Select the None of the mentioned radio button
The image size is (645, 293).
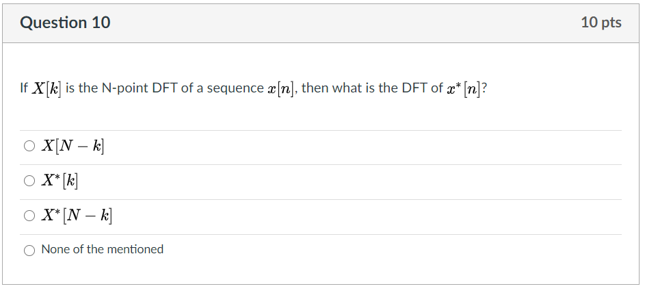click(x=29, y=250)
